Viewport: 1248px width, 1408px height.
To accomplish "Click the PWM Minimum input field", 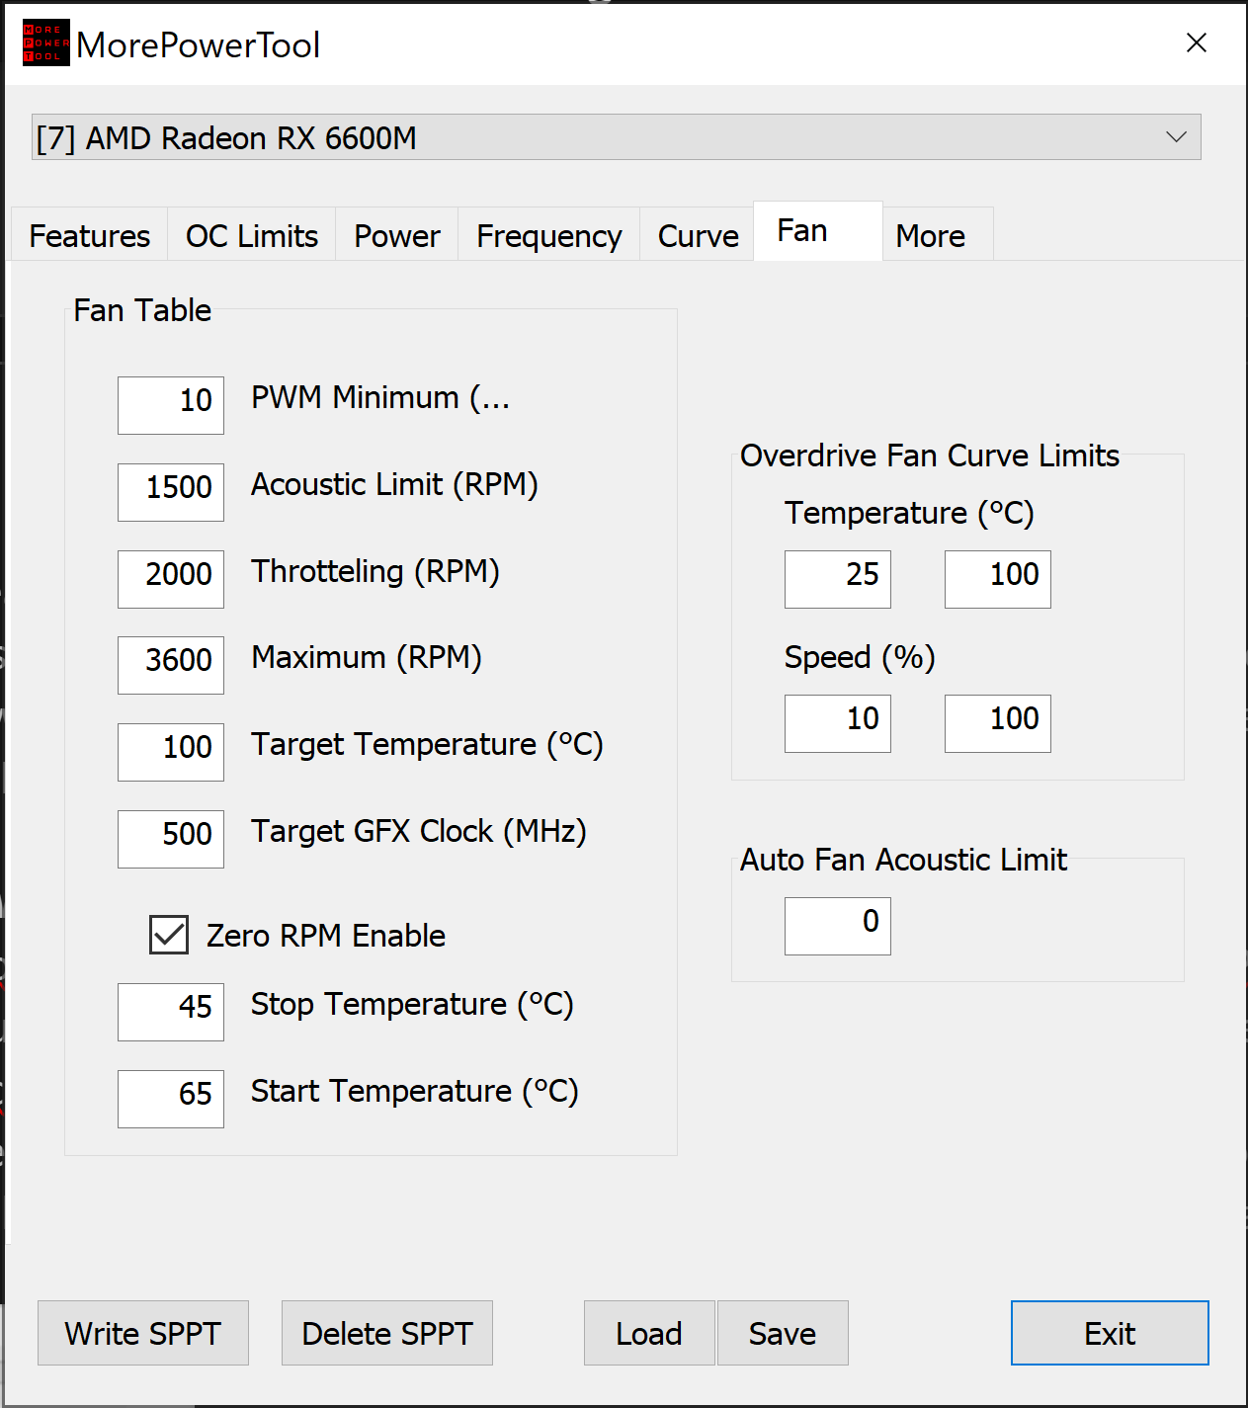I will [171, 405].
